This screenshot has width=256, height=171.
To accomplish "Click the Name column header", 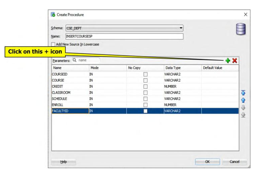I will coord(70,68).
